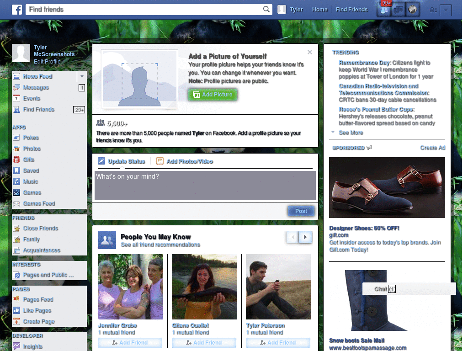Image resolution: width=468 pixels, height=351 pixels.
Task: Open Pages Feed in sidebar
Action: tap(38, 299)
